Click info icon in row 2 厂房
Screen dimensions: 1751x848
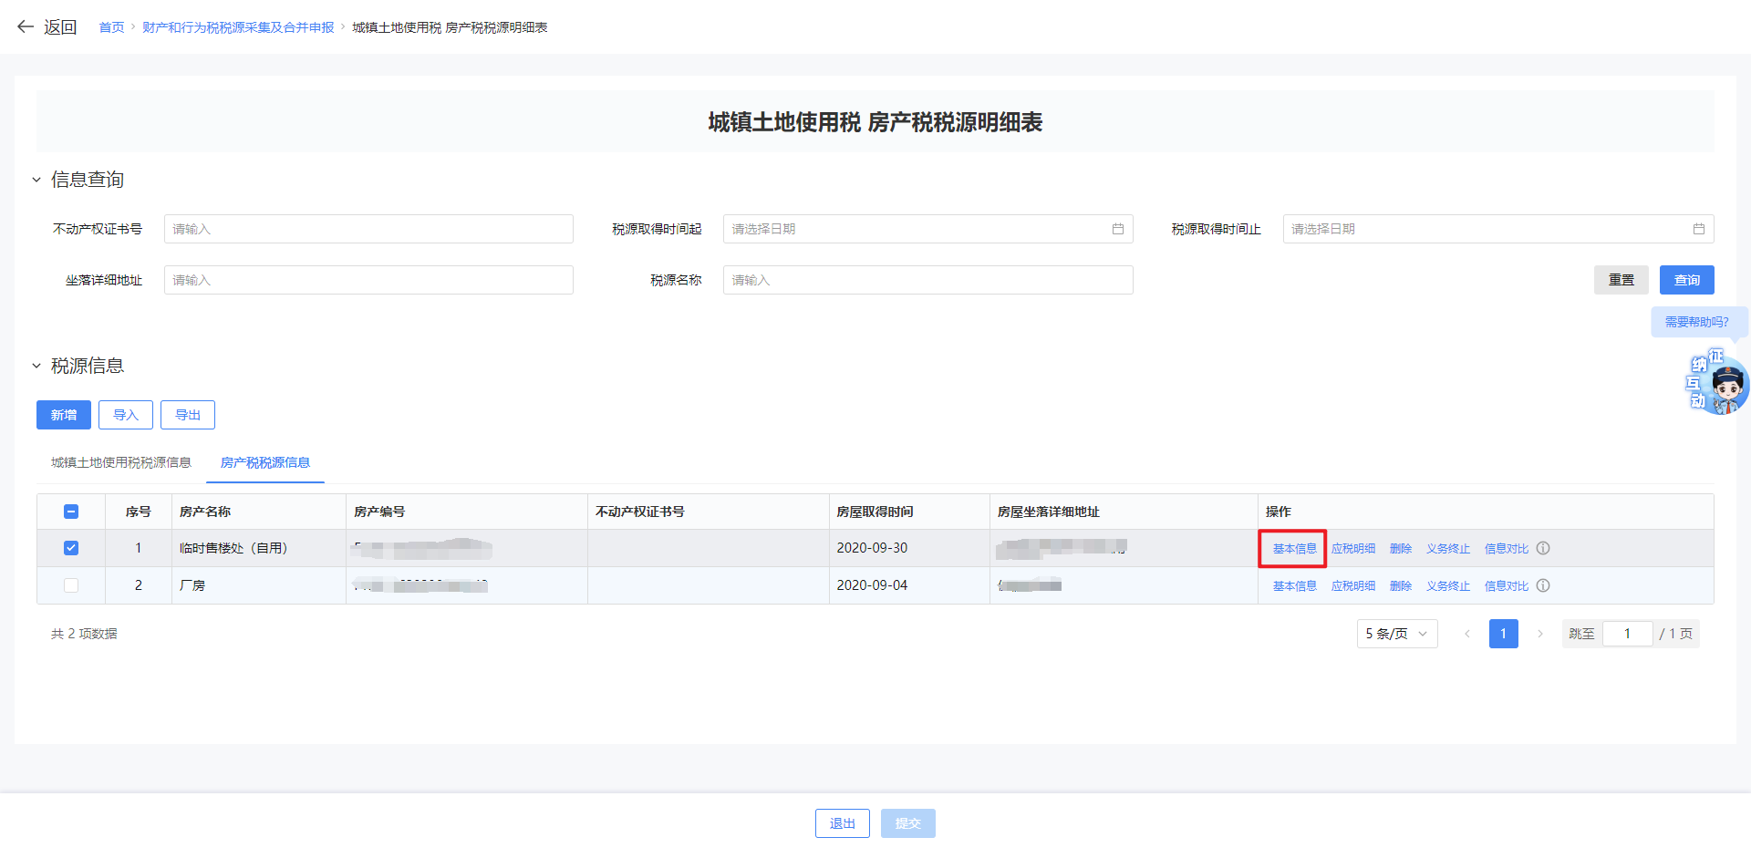pyautogui.click(x=1543, y=585)
